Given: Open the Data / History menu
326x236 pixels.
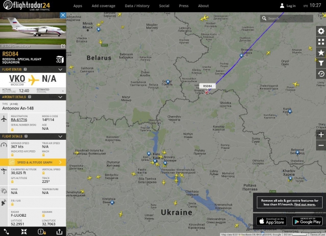Looking at the screenshot, I should (137, 6).
